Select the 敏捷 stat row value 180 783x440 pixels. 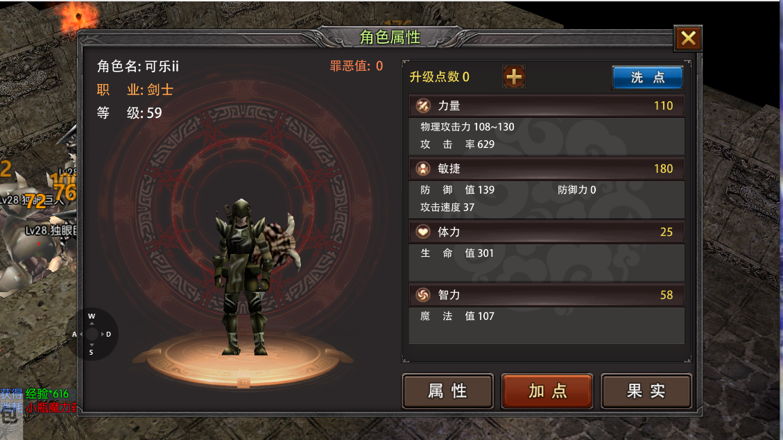[663, 169]
